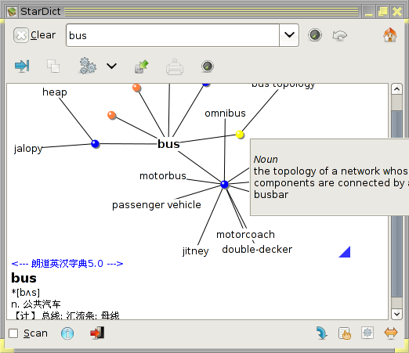Select the omnibus node in the graph
This screenshot has width=409, height=353.
[x=225, y=113]
